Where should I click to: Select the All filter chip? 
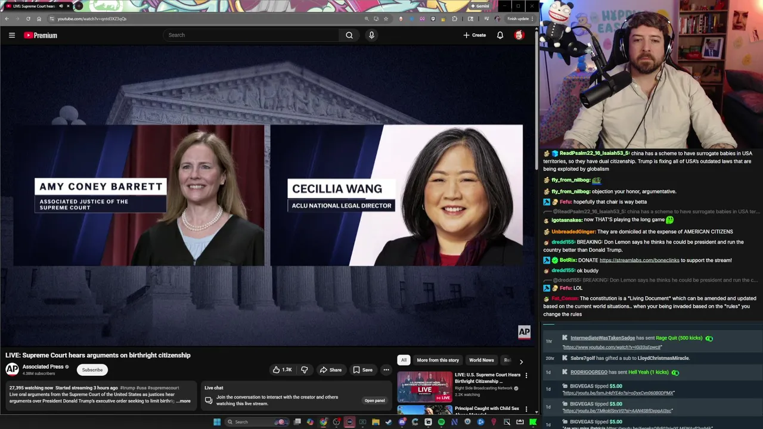click(x=404, y=360)
